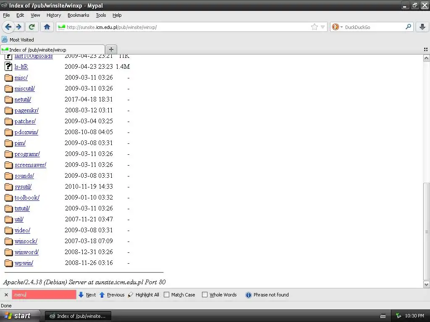Open the sysutil/ directory link
This screenshot has height=322, width=430.
point(23,187)
